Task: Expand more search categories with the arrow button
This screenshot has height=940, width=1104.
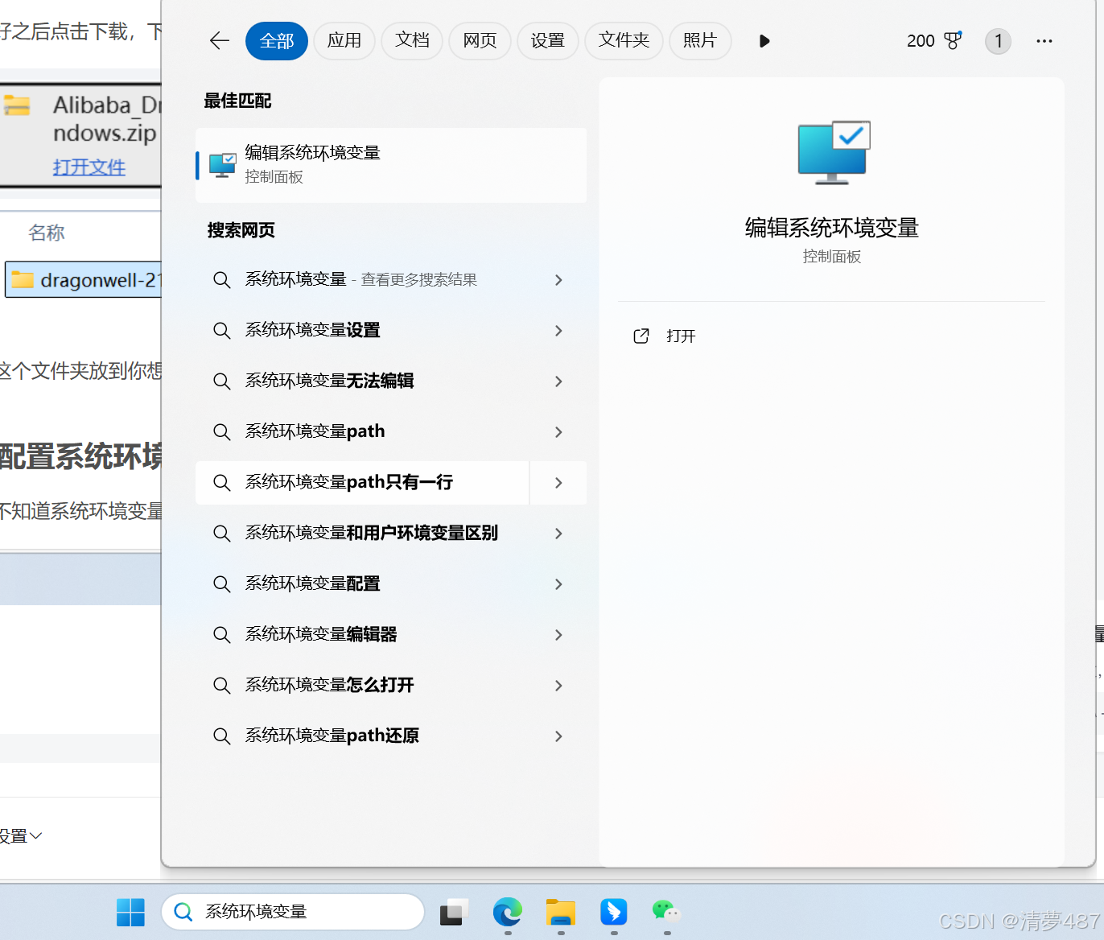Action: (x=763, y=41)
